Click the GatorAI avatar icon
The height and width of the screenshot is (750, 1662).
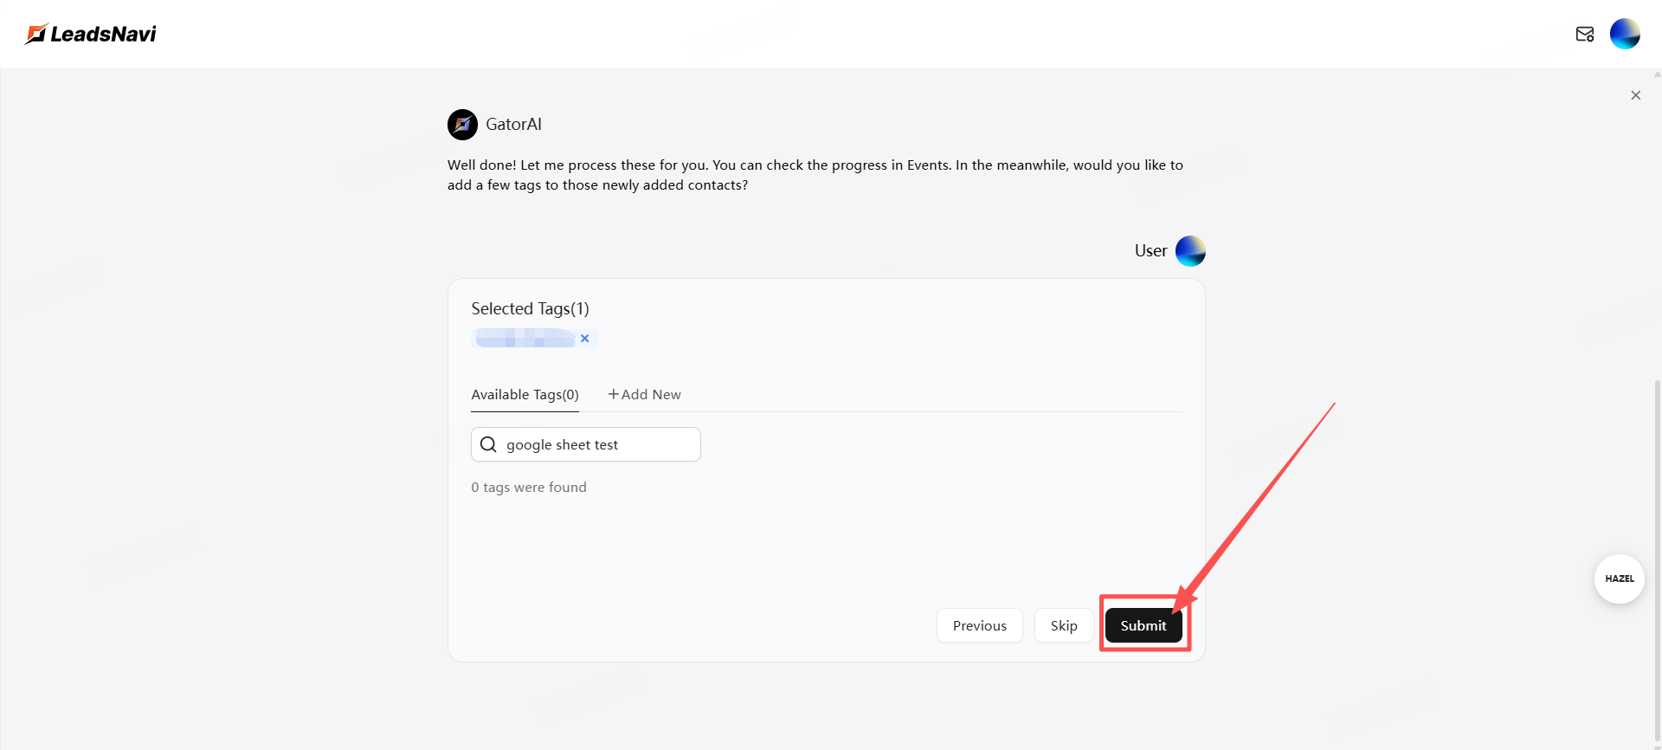462,125
